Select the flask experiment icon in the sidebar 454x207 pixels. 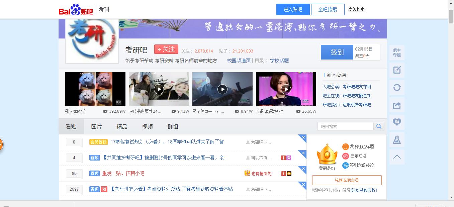[x=397, y=140]
